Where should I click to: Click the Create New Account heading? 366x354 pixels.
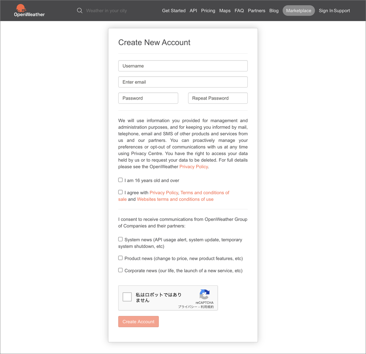pos(154,42)
